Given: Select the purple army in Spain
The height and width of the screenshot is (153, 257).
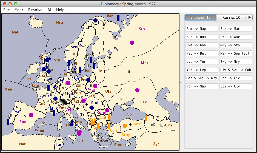Looking at the screenshot, I should 31,115.
